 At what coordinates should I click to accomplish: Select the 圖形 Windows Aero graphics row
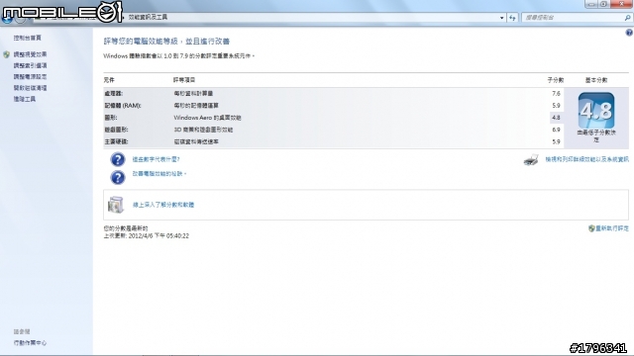pos(334,118)
